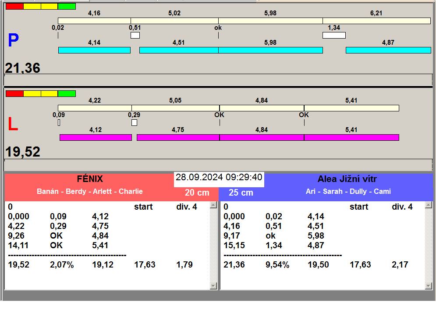Click the red light in the P lane
The height and width of the screenshot is (314, 436).
(x=14, y=7)
